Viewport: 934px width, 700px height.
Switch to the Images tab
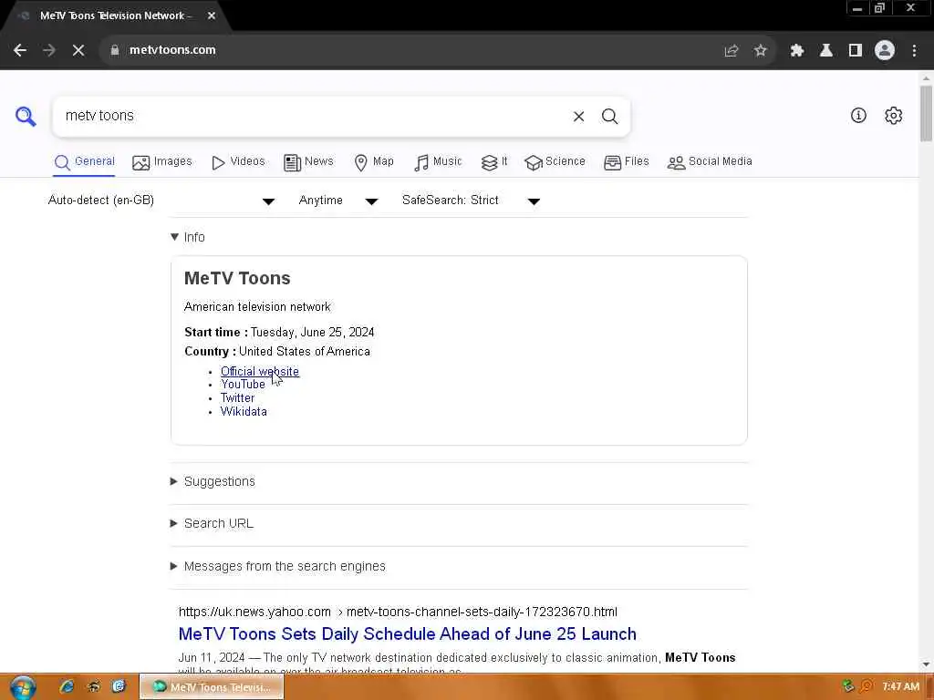coord(162,162)
